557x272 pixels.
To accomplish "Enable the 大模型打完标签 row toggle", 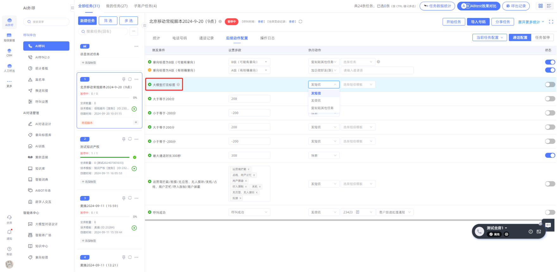I will pyautogui.click(x=550, y=85).
